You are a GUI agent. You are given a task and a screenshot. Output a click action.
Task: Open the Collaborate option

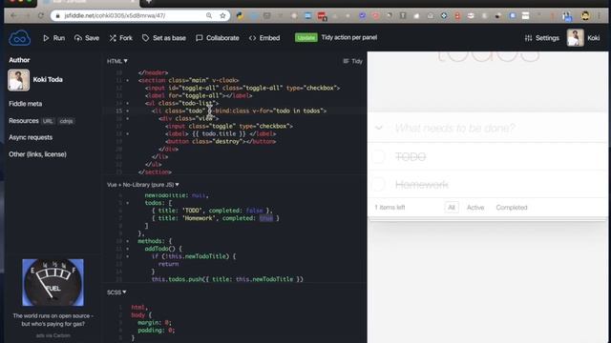point(218,38)
